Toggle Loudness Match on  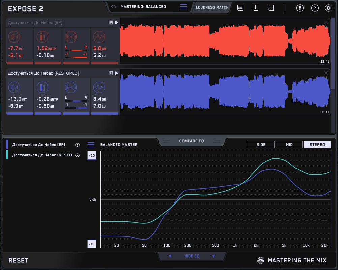212,7
